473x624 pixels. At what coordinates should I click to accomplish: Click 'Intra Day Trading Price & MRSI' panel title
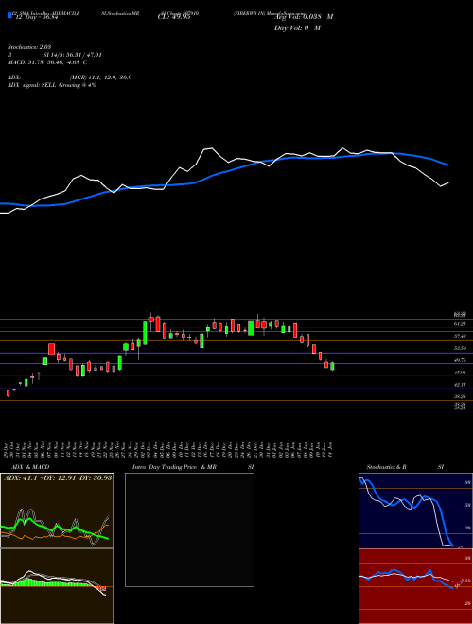[193, 467]
